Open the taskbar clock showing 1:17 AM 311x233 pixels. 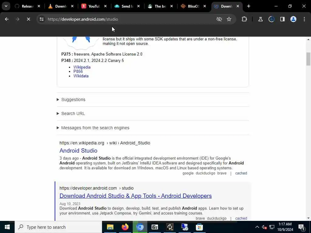click(x=285, y=227)
